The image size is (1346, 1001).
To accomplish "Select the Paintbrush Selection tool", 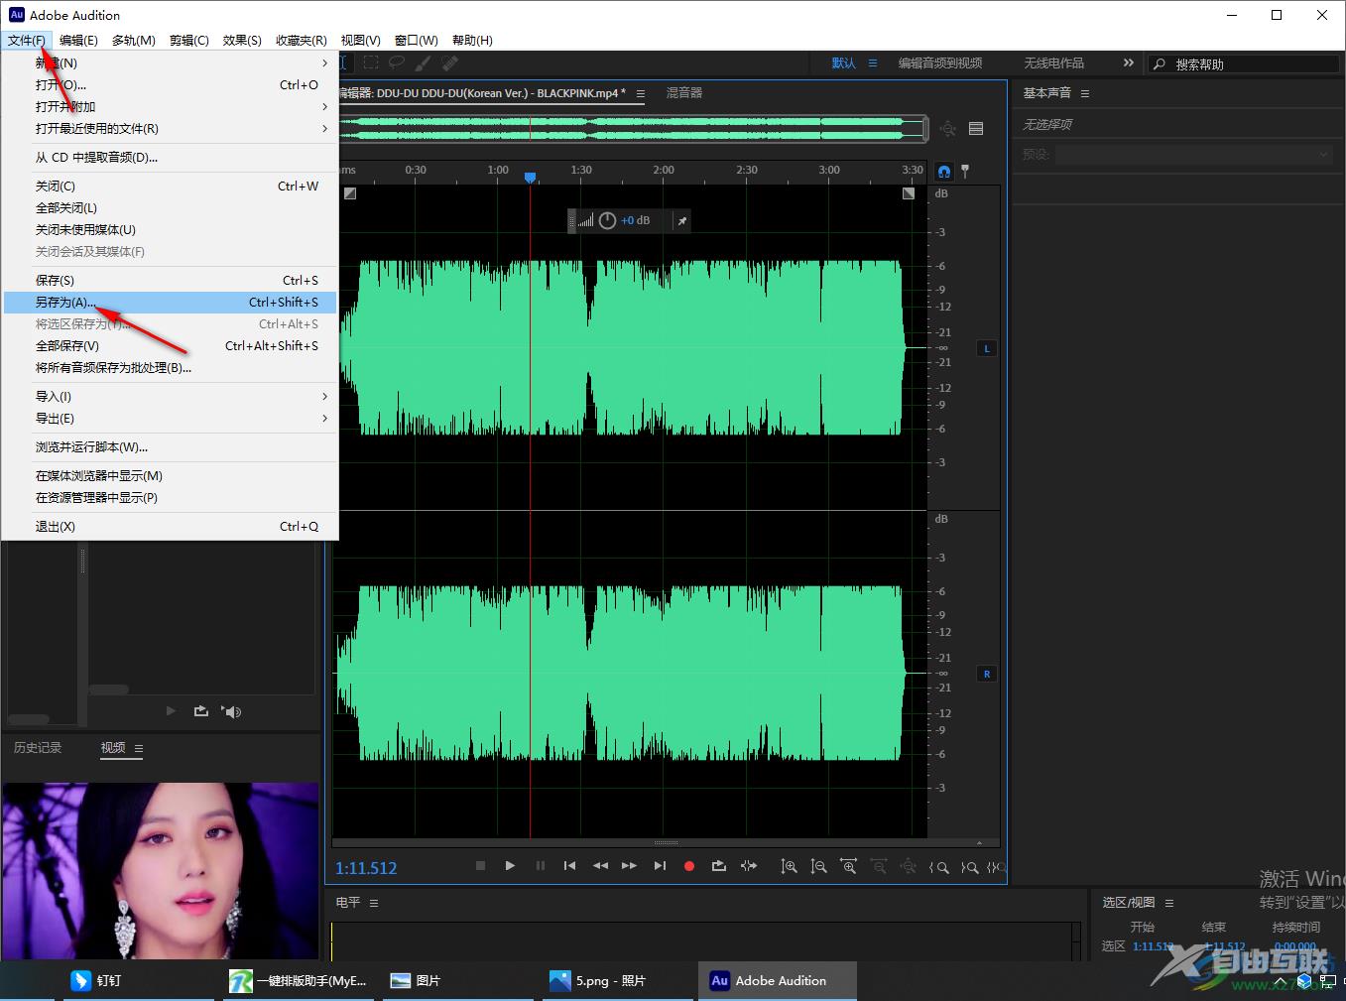I will coord(424,62).
